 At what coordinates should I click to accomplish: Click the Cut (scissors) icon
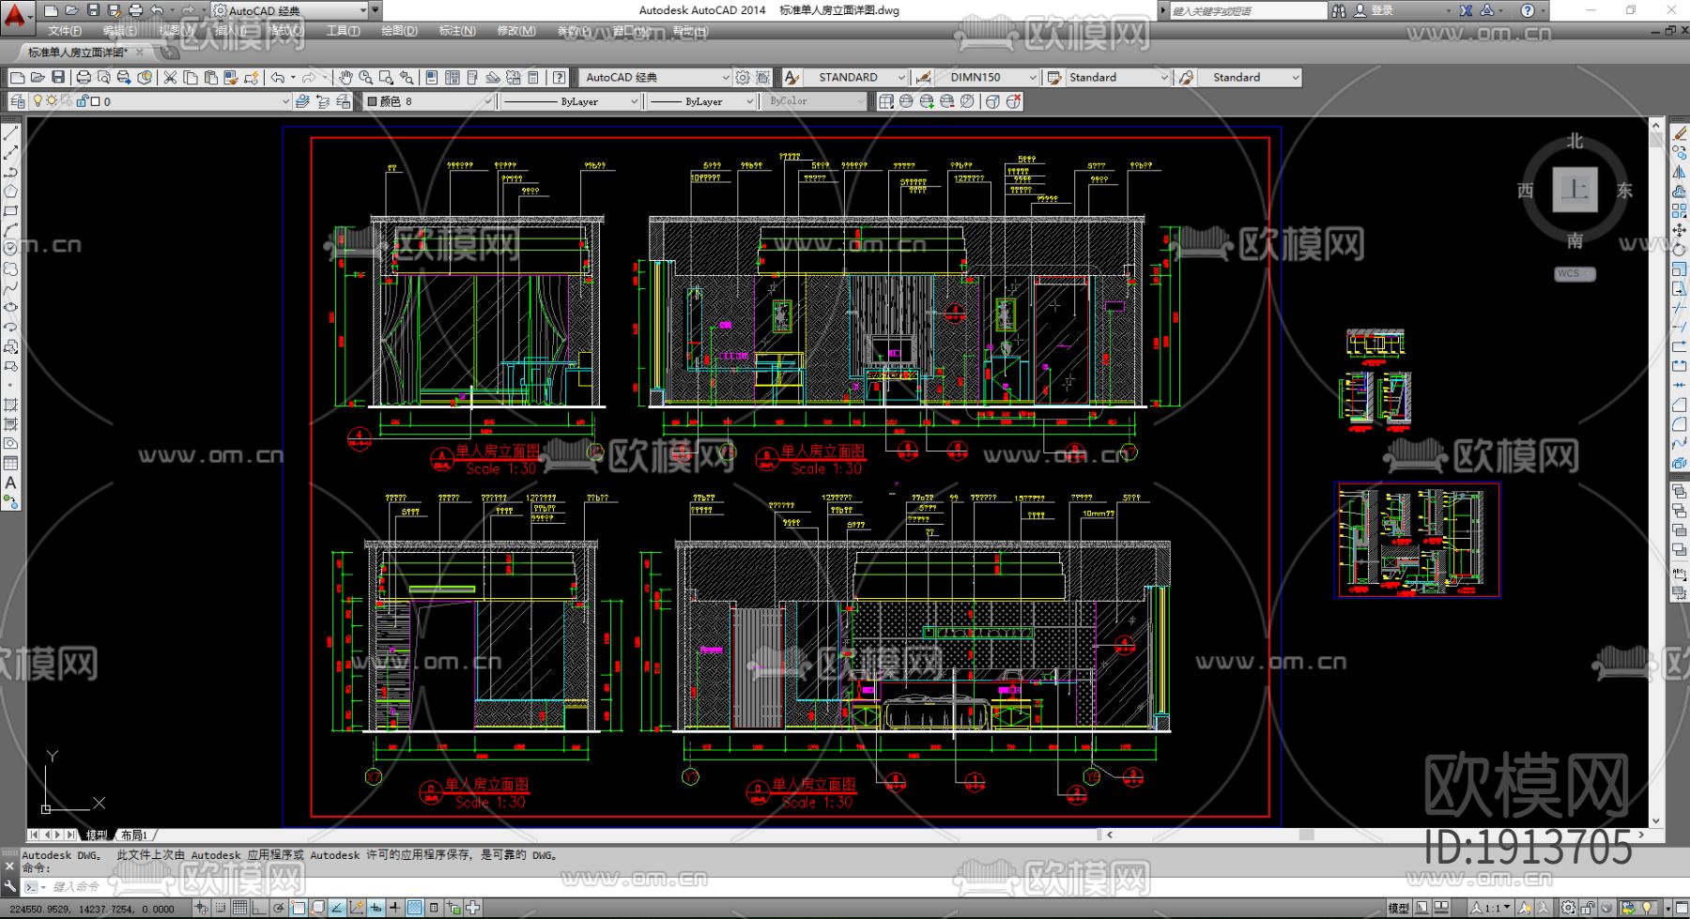(170, 78)
